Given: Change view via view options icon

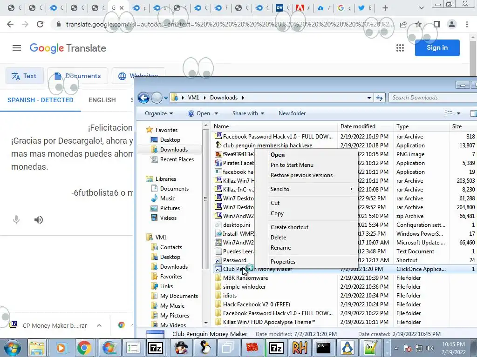Looking at the screenshot, I should [448, 113].
